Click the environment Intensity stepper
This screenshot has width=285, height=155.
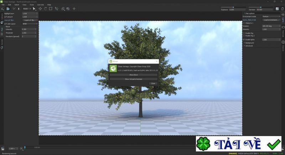tap(280, 29)
